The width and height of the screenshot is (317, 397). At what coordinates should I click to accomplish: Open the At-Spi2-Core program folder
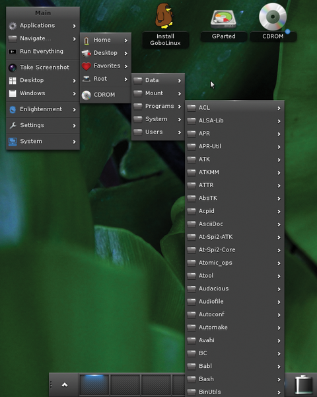234,250
